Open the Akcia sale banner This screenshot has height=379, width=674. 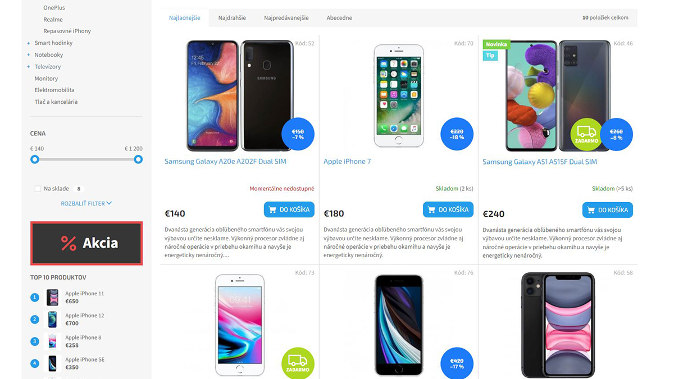[x=86, y=243]
